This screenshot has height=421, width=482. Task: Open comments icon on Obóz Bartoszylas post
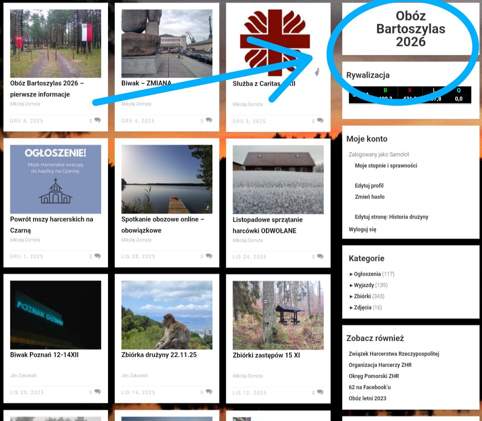(x=98, y=120)
